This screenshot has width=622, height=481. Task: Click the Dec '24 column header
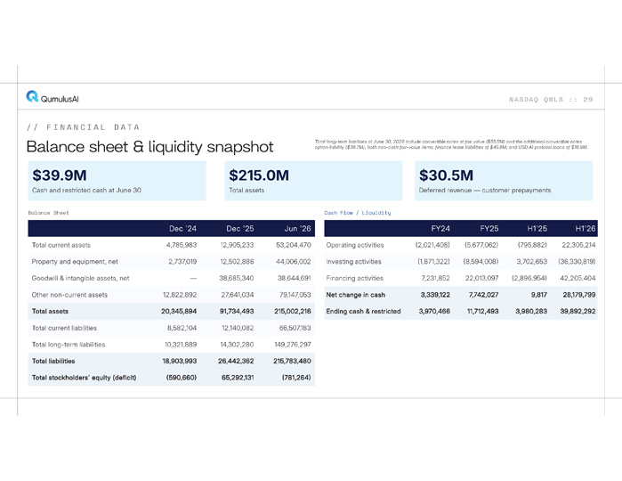pos(183,228)
